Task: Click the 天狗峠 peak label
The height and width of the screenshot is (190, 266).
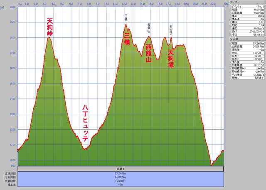Action: (50, 27)
